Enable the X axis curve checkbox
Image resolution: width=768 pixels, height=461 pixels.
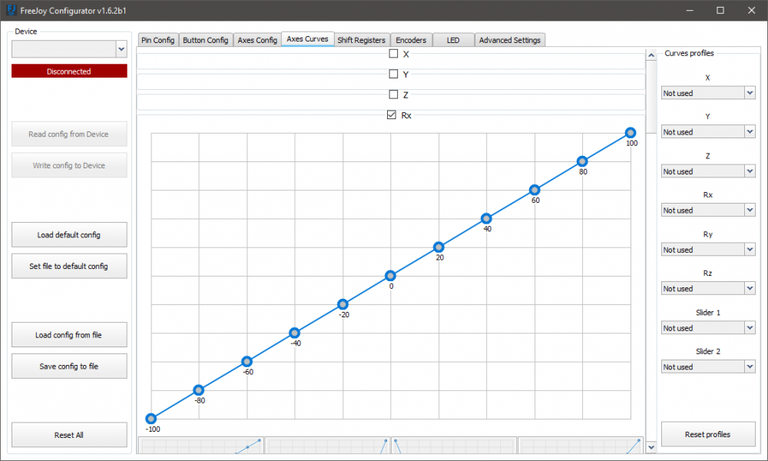[393, 54]
